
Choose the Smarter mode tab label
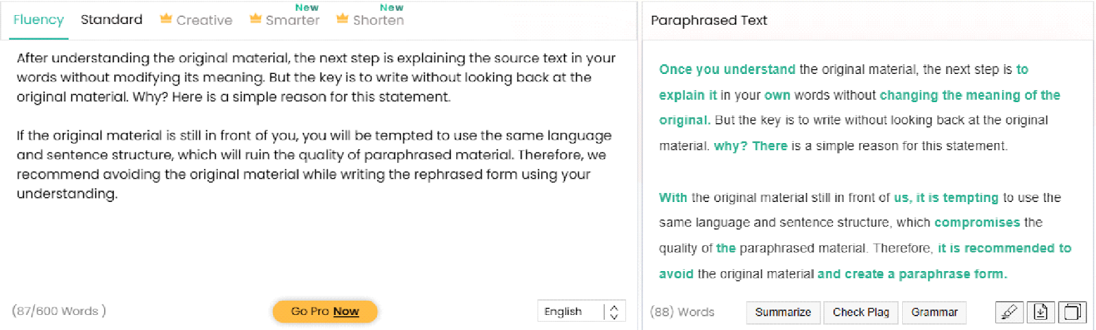[x=292, y=21]
